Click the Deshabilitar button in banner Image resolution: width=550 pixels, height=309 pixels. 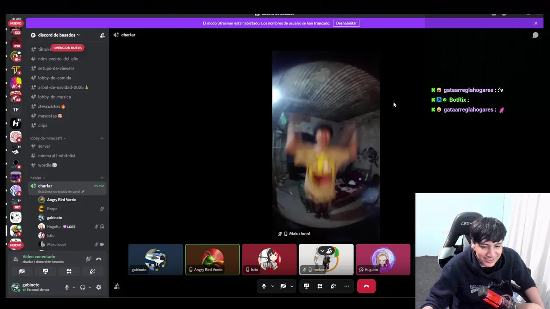tap(346, 23)
